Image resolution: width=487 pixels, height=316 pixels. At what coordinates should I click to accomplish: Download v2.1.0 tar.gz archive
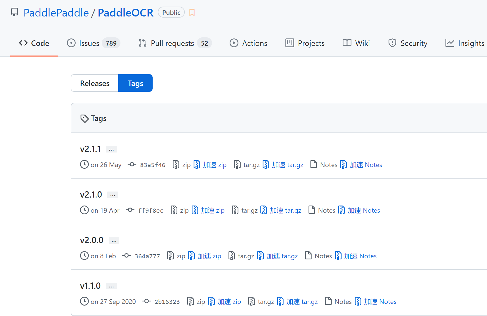pos(245,210)
